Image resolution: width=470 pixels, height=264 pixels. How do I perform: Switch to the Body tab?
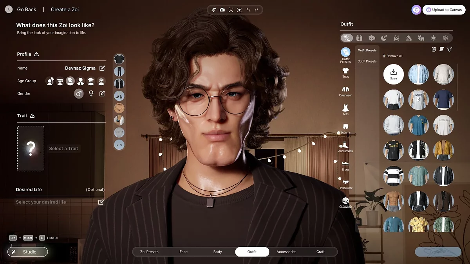point(218,252)
